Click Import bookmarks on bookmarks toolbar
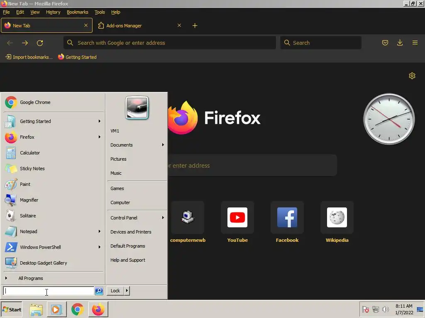 [x=29, y=57]
